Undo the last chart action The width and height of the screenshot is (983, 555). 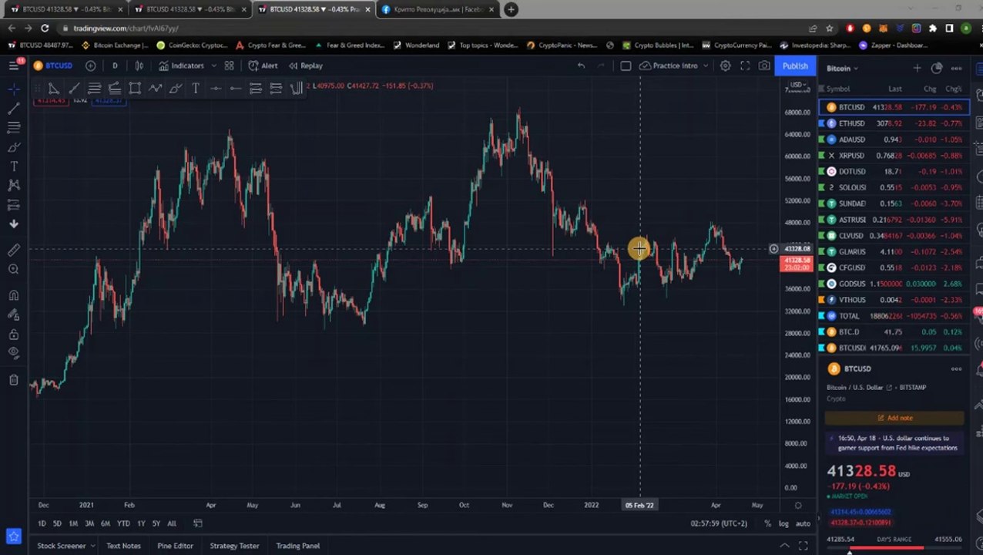[x=581, y=66]
